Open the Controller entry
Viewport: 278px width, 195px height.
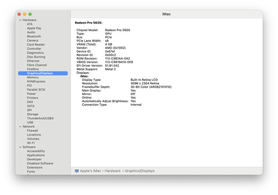[x=34, y=49]
